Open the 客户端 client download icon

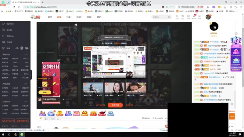[x=194, y=17]
